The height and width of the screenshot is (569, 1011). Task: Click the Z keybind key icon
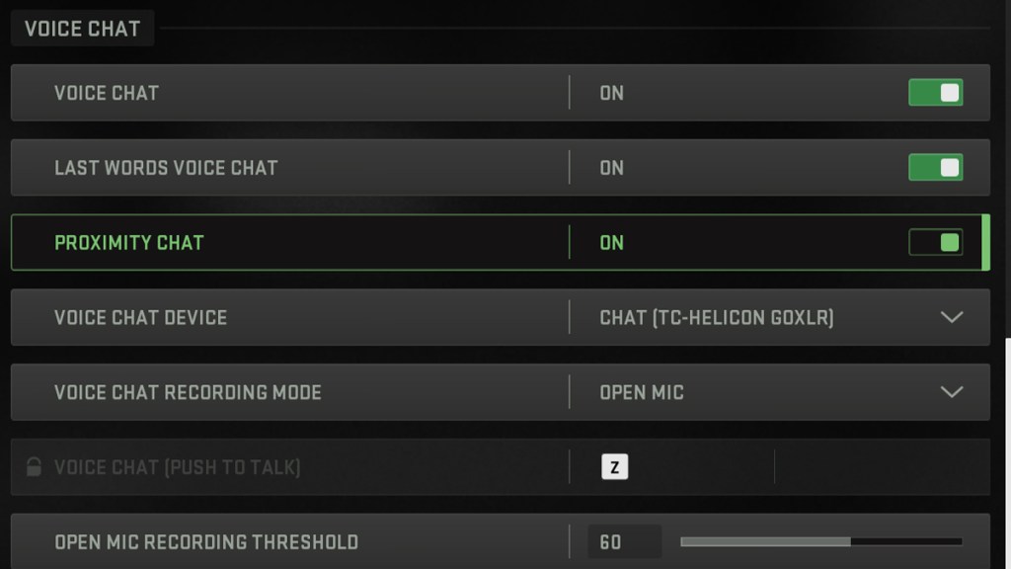[x=614, y=467]
